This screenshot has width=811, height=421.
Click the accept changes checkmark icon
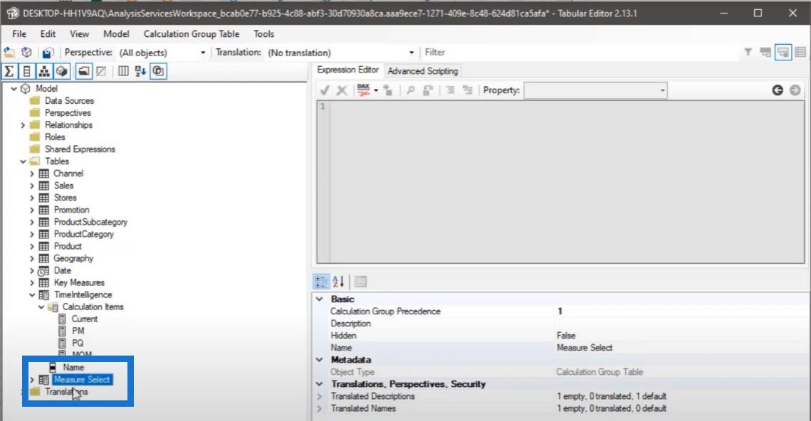(325, 90)
